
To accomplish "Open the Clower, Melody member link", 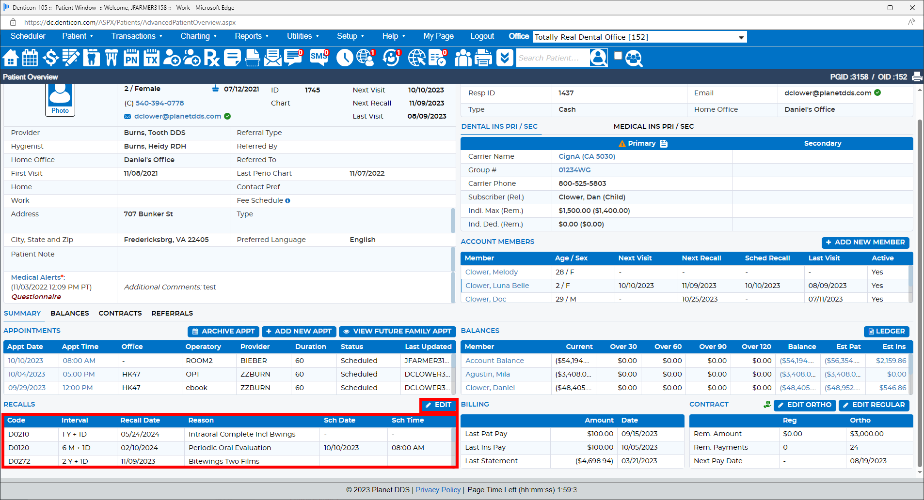I will (x=491, y=272).
